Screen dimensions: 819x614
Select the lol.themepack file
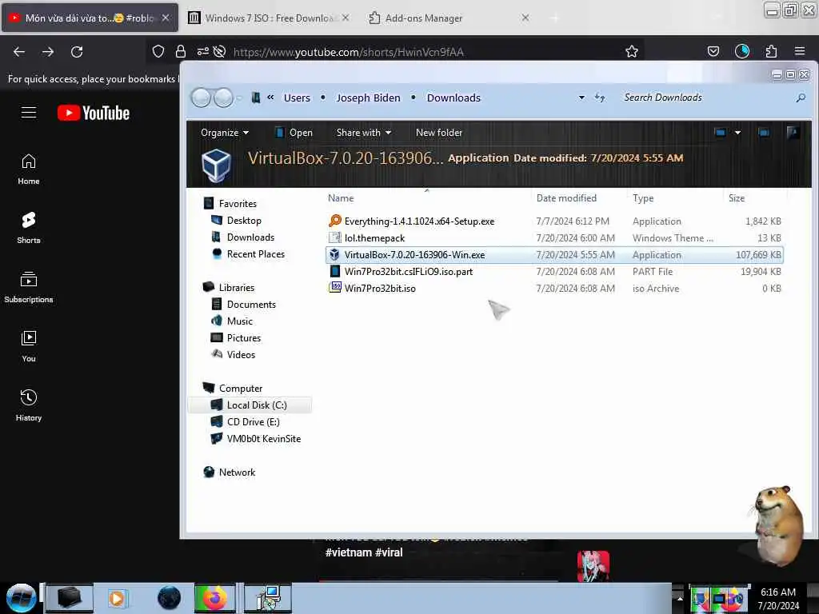click(x=554, y=238)
